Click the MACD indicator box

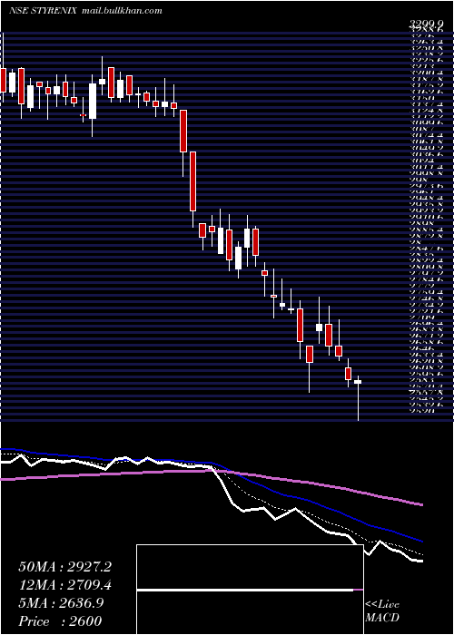[250, 590]
